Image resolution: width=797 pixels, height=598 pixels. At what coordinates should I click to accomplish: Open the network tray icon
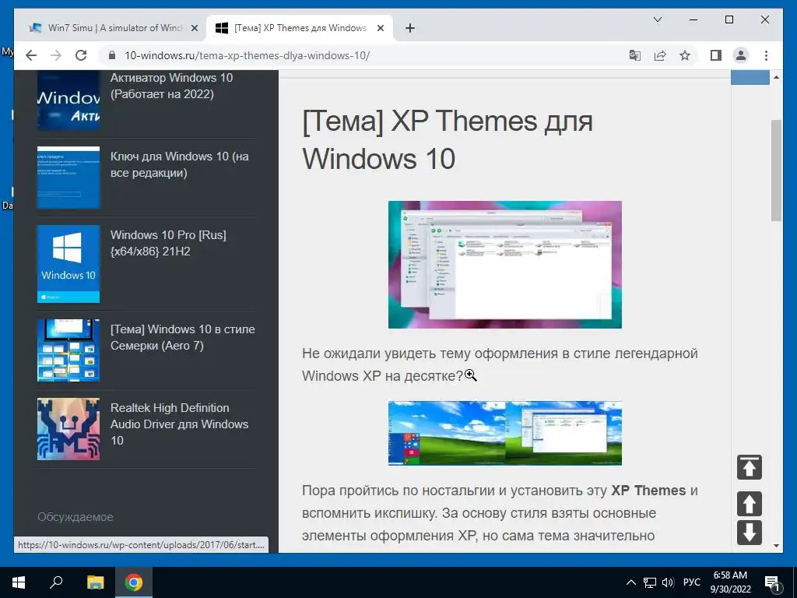click(650, 582)
